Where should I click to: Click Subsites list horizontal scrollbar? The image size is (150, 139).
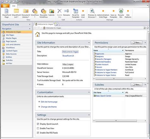116,121
